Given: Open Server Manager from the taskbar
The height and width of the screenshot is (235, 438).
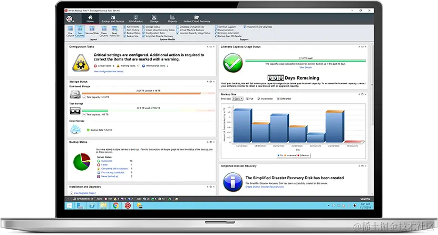Looking at the screenshot, I should (80, 205).
